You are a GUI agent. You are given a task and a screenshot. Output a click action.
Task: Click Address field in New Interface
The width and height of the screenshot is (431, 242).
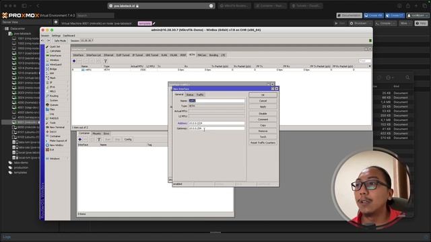pyautogui.click(x=216, y=123)
